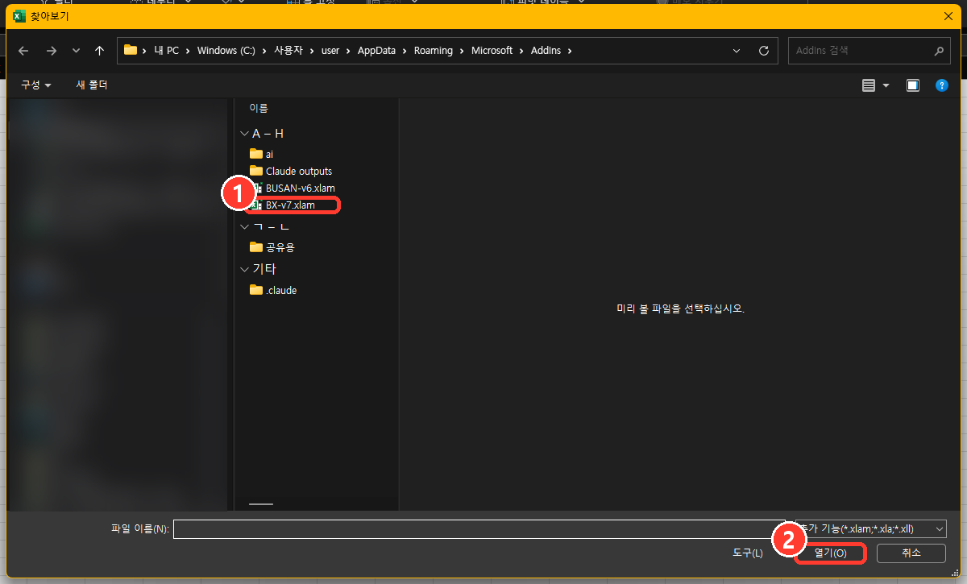Click the Roaming breadcrumb segment
This screenshot has height=584, width=967.
pos(434,50)
